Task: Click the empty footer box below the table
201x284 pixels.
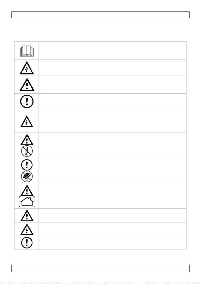Action: (100, 268)
